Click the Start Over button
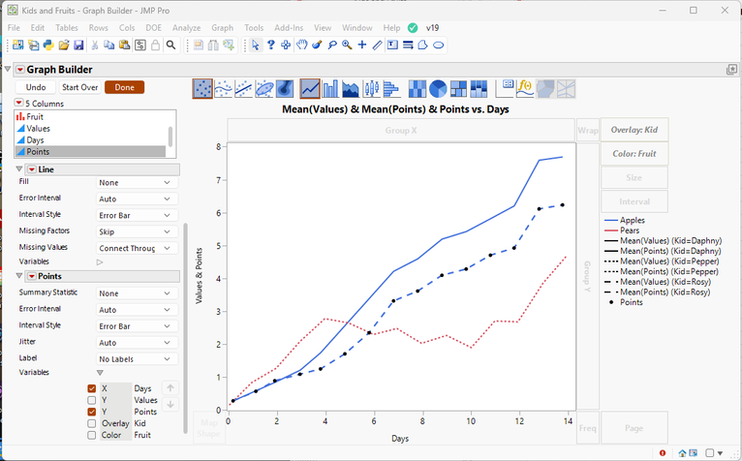The height and width of the screenshot is (461, 742). pyautogui.click(x=80, y=87)
